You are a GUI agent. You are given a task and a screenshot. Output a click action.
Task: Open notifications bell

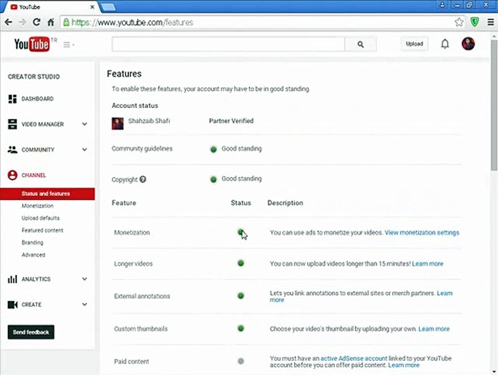click(445, 44)
